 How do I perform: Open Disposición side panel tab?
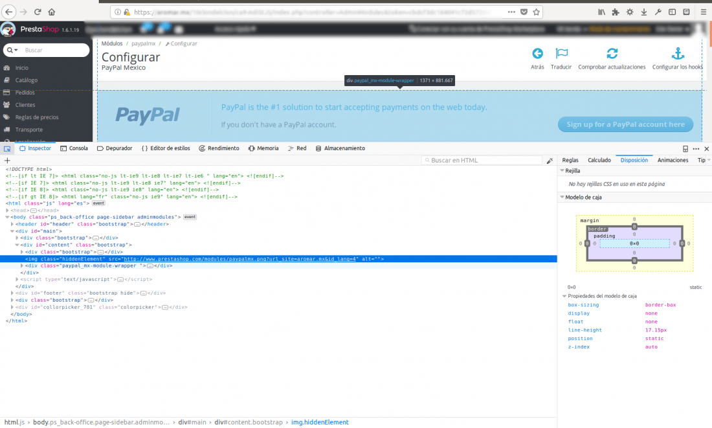(634, 161)
